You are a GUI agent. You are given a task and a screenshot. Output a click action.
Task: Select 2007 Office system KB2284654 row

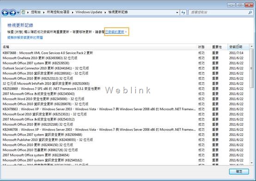coord(125,155)
